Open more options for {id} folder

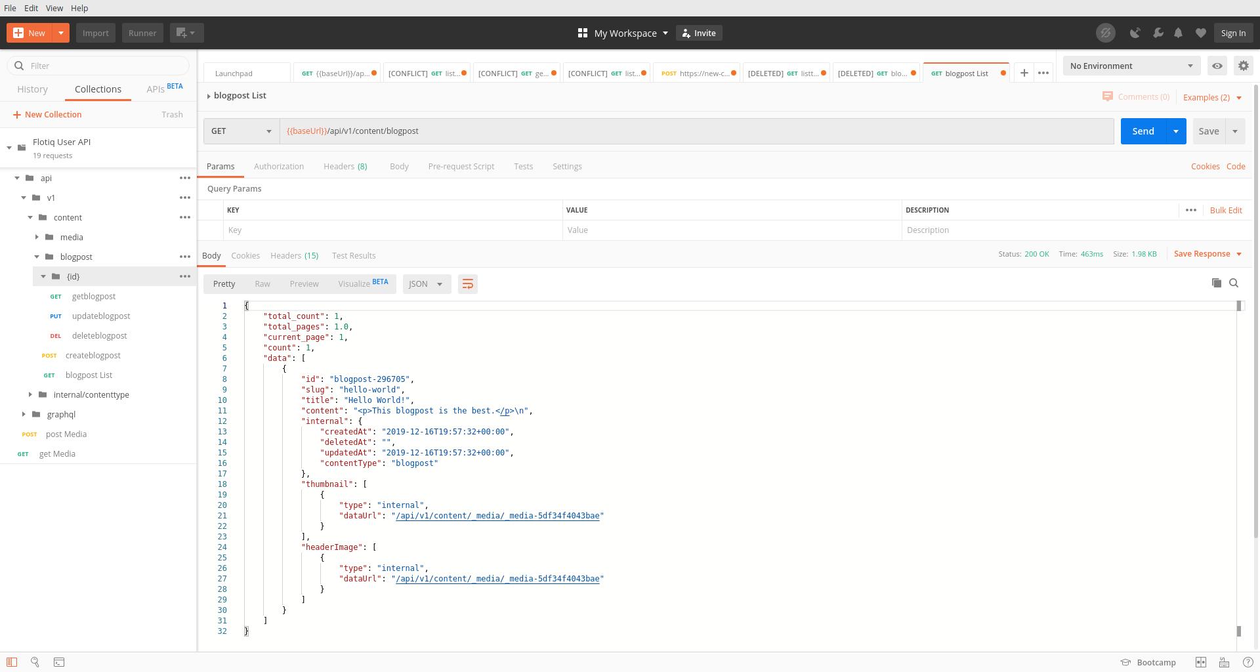point(185,276)
